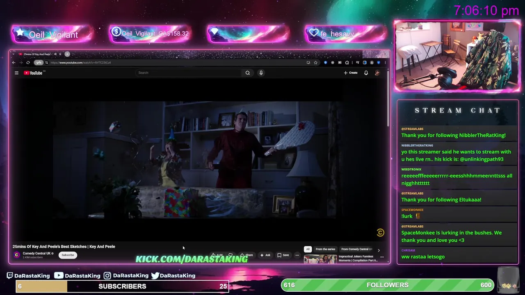Open the blue shield extension icon

(x=326, y=63)
